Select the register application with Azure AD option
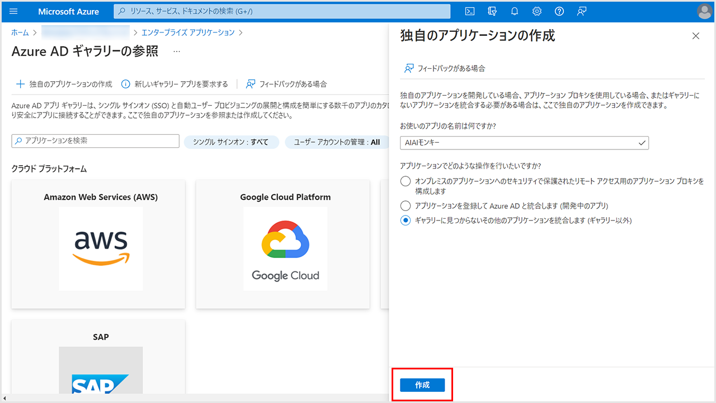716x403 pixels. tap(406, 206)
